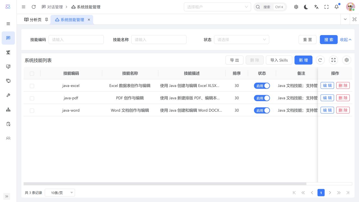Close the 系统技能管理 tab
This screenshot has height=202, width=359.
click(89, 20)
